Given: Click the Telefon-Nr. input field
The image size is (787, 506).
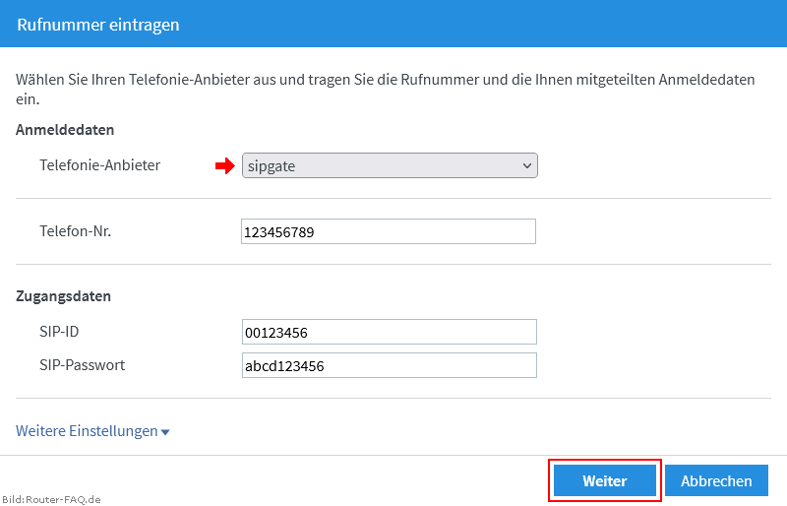Looking at the screenshot, I should point(389,231).
